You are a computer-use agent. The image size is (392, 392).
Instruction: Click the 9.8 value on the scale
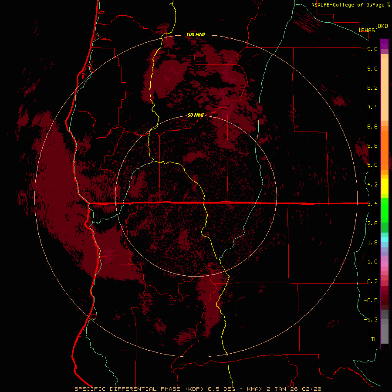(372, 49)
